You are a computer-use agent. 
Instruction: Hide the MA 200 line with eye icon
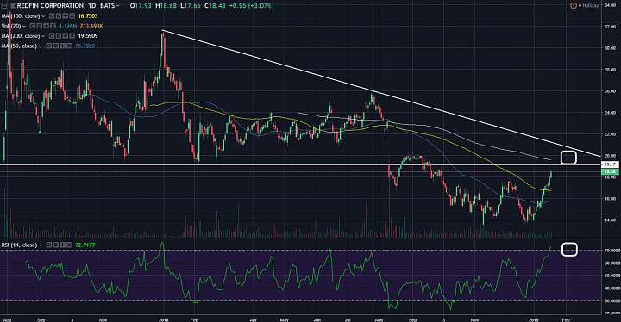tap(52, 35)
